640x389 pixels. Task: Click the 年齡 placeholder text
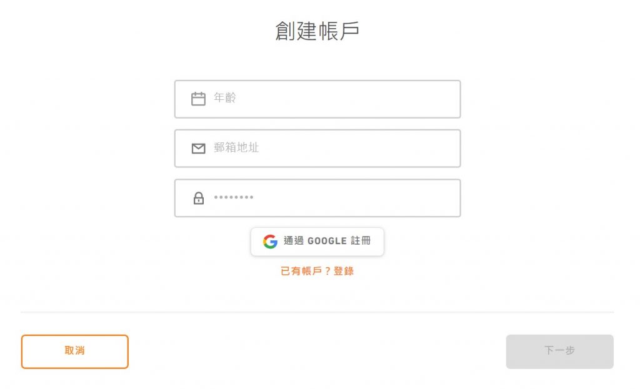tap(225, 98)
